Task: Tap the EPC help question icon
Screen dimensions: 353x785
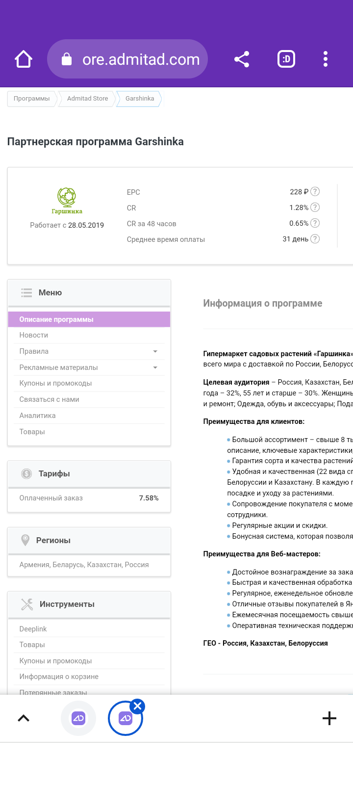Action: coord(315,192)
